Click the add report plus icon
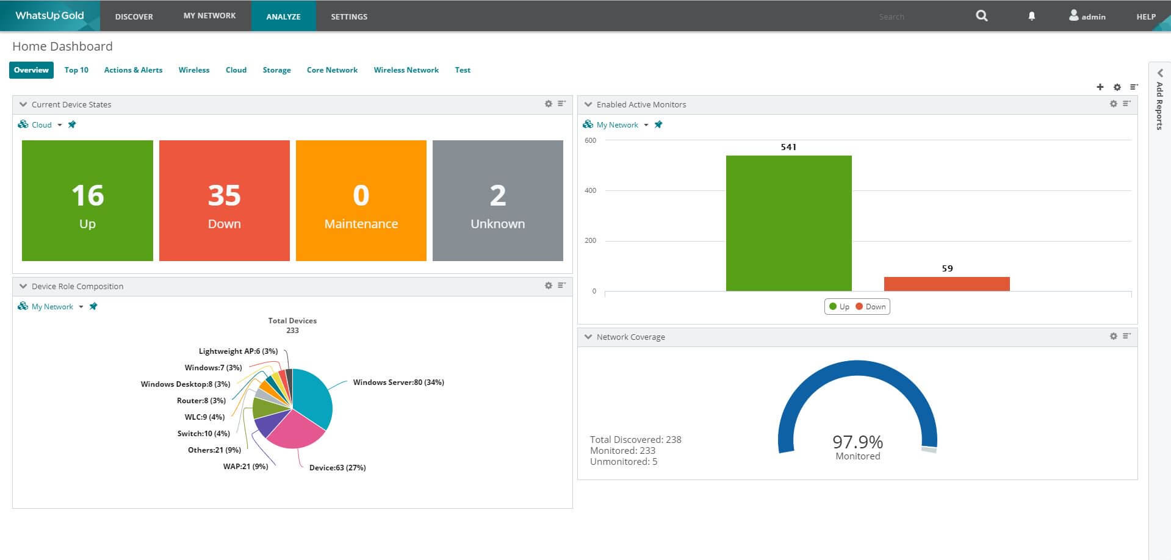 coord(1100,87)
